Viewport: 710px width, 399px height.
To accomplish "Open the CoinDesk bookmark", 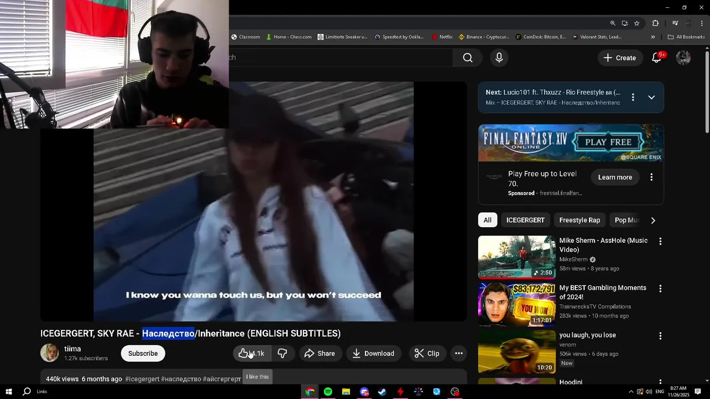I will tap(541, 37).
